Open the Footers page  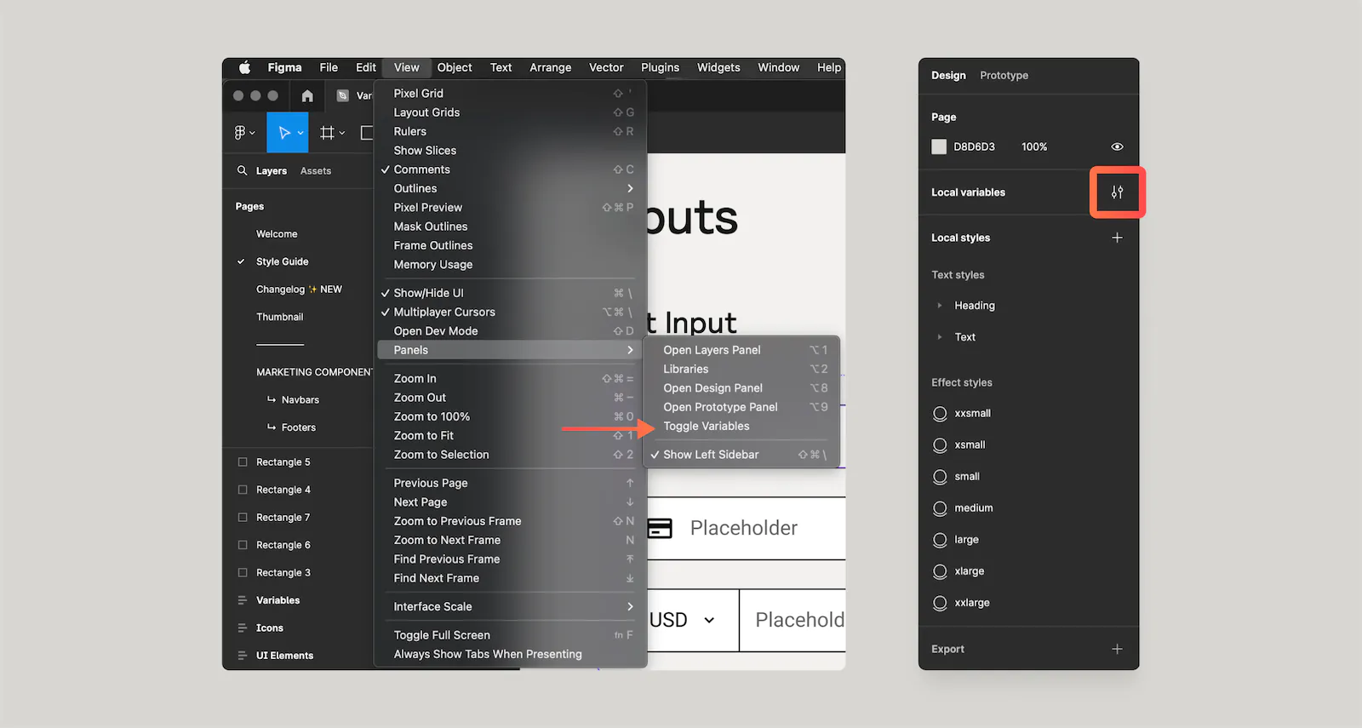pyautogui.click(x=298, y=427)
